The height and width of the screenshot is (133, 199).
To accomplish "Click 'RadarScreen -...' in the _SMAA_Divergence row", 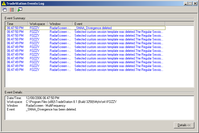I will click(x=60, y=28).
